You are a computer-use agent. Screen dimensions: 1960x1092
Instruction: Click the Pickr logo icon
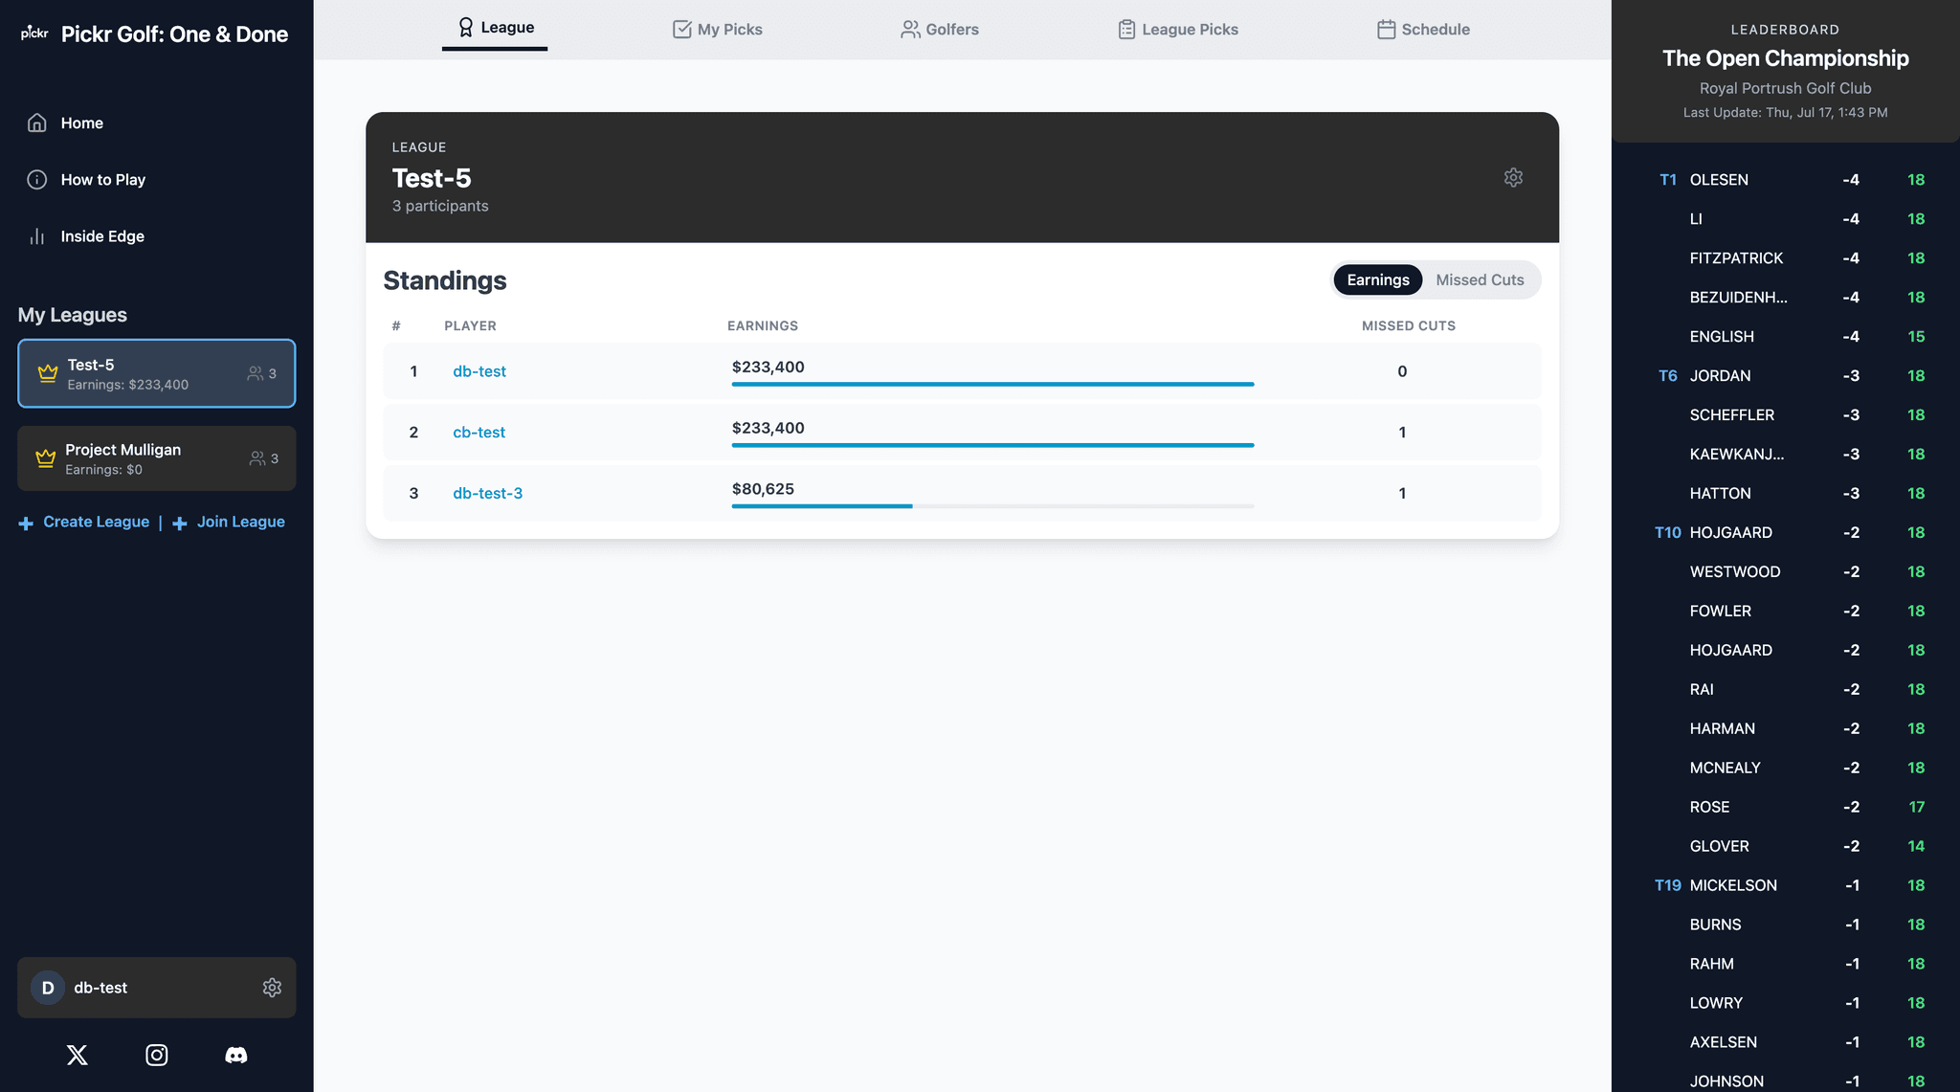point(34,33)
